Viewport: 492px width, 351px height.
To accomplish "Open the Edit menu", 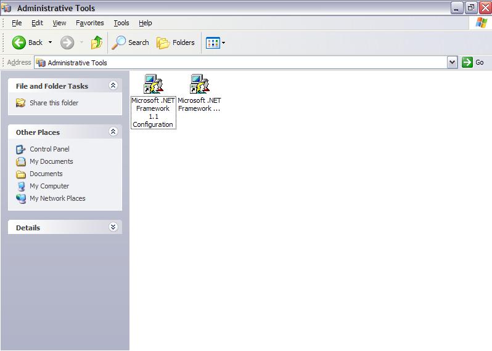I will pyautogui.click(x=37, y=23).
